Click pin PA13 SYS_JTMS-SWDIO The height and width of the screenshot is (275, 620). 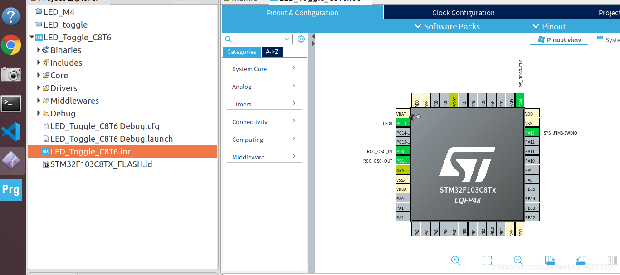[x=532, y=133]
